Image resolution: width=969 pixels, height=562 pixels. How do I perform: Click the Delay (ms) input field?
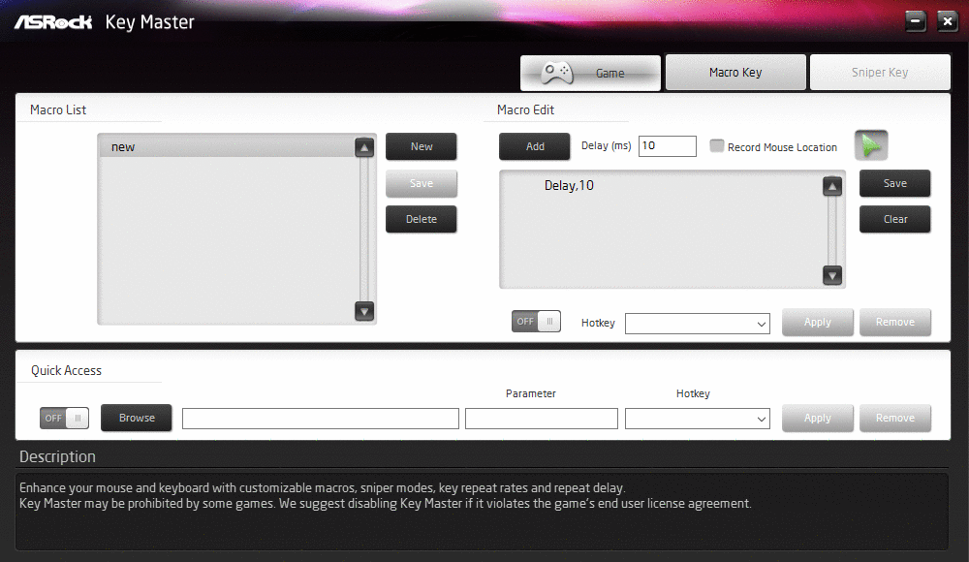(668, 146)
